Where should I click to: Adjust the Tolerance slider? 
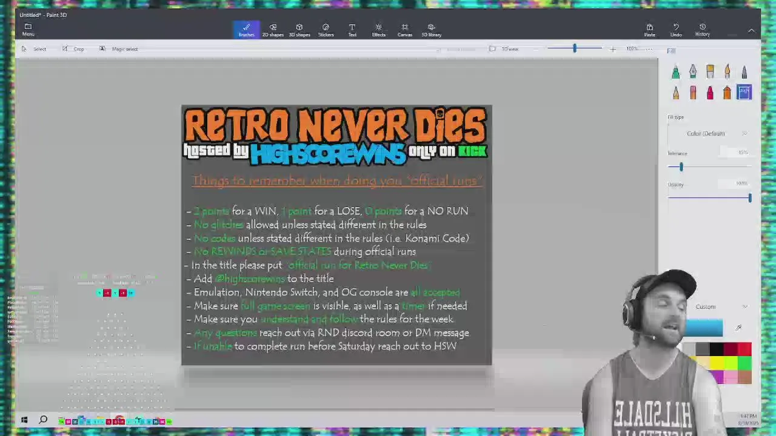681,167
